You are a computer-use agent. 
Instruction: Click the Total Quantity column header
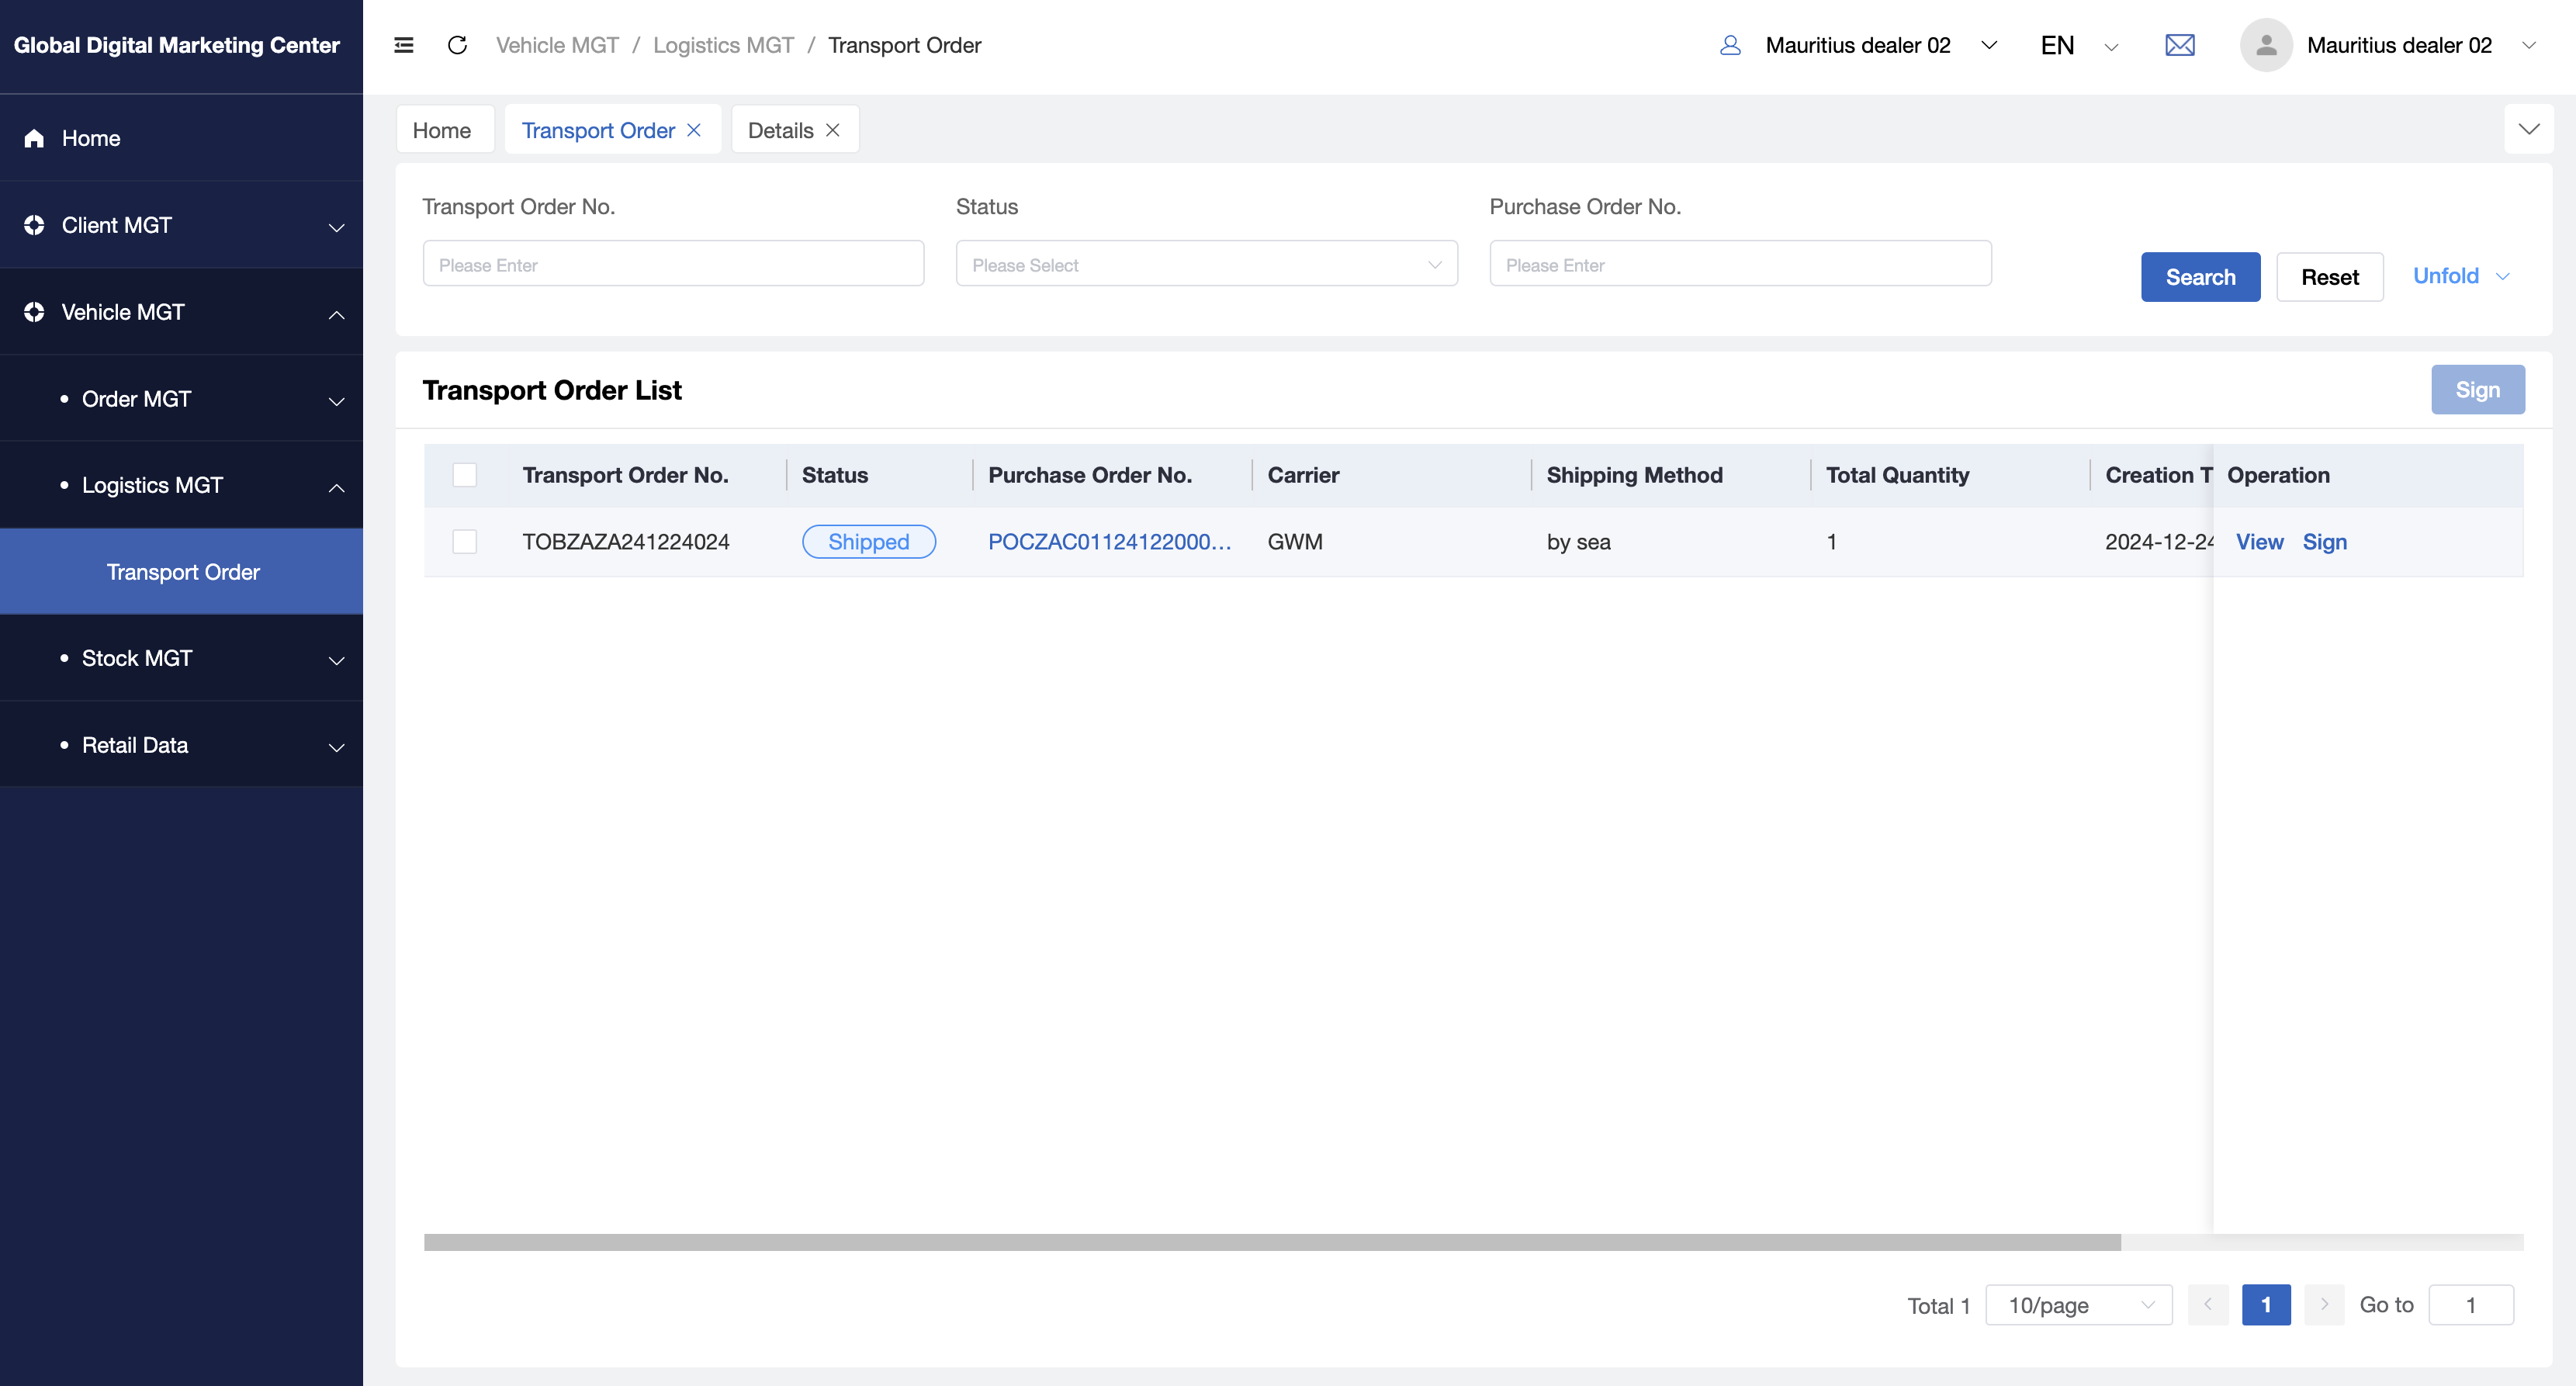pos(1897,475)
